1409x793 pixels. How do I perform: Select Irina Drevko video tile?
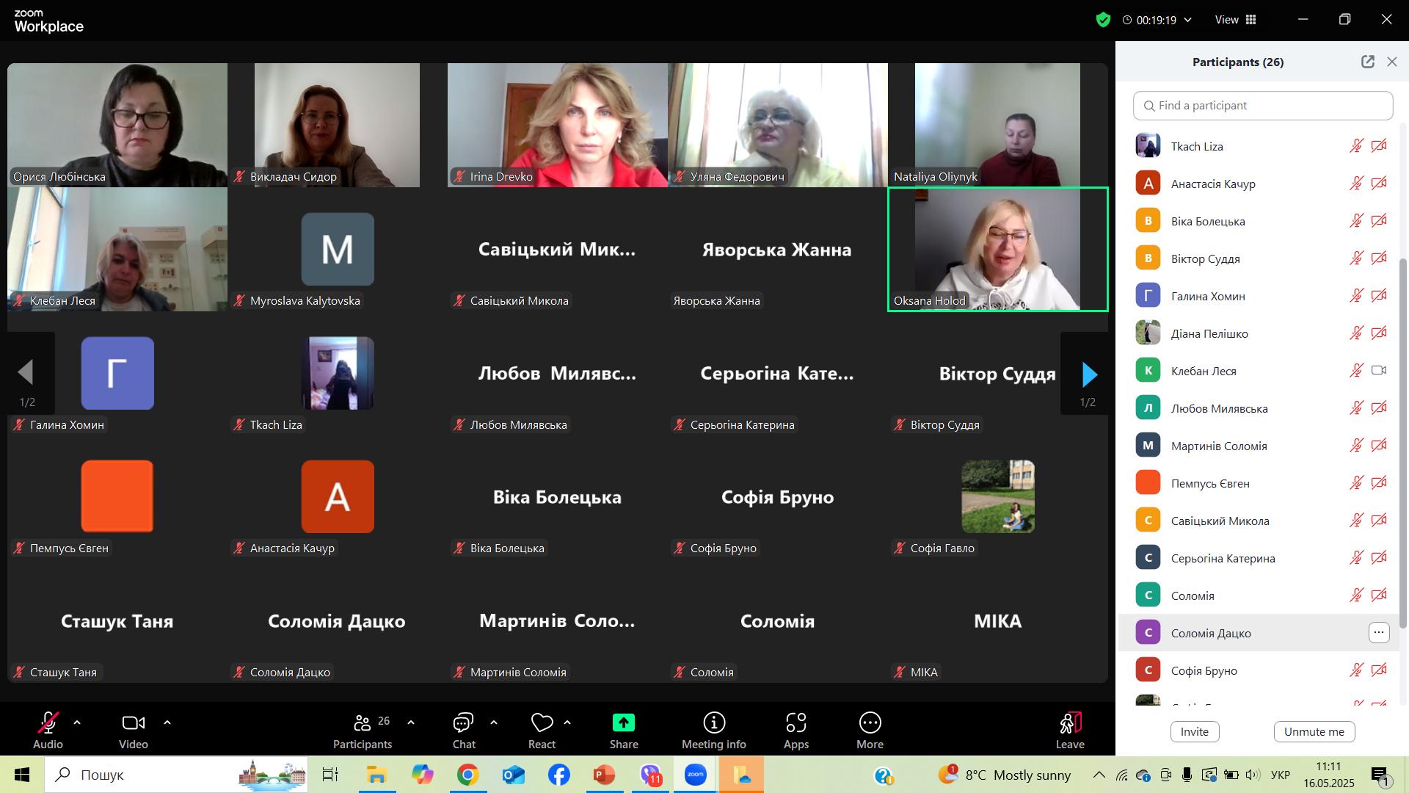click(x=558, y=125)
